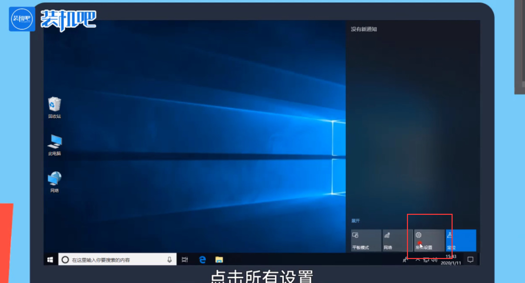Toggle the 定位 location tile
The height and width of the screenshot is (283, 525).
pyautogui.click(x=461, y=241)
